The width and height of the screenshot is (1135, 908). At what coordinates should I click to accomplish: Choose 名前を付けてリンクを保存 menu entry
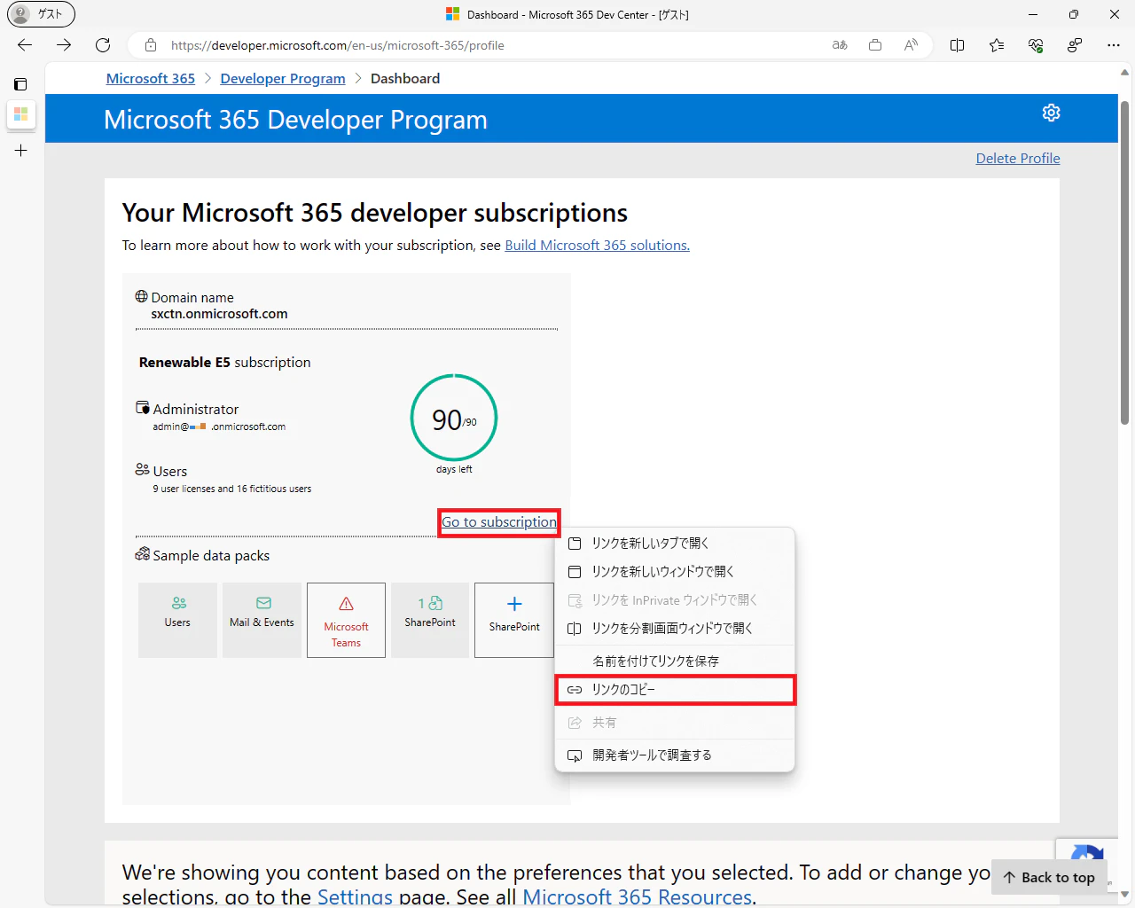pyautogui.click(x=675, y=661)
